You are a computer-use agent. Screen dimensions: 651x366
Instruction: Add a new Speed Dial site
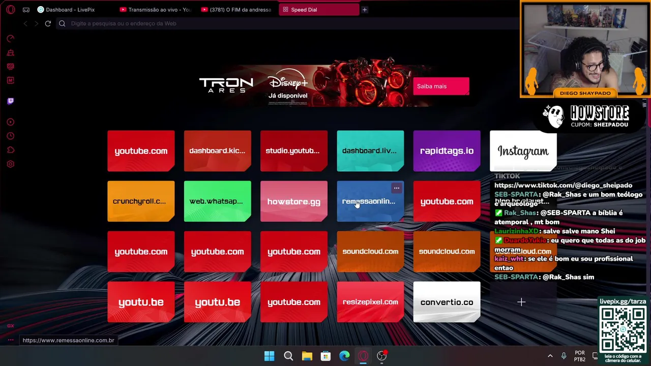point(521,302)
